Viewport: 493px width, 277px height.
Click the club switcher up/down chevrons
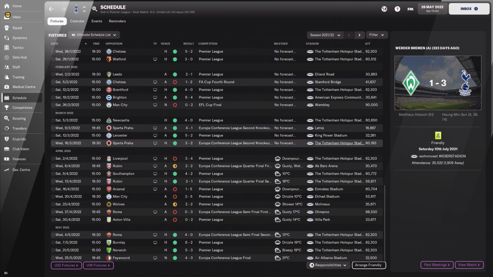pos(84,9)
